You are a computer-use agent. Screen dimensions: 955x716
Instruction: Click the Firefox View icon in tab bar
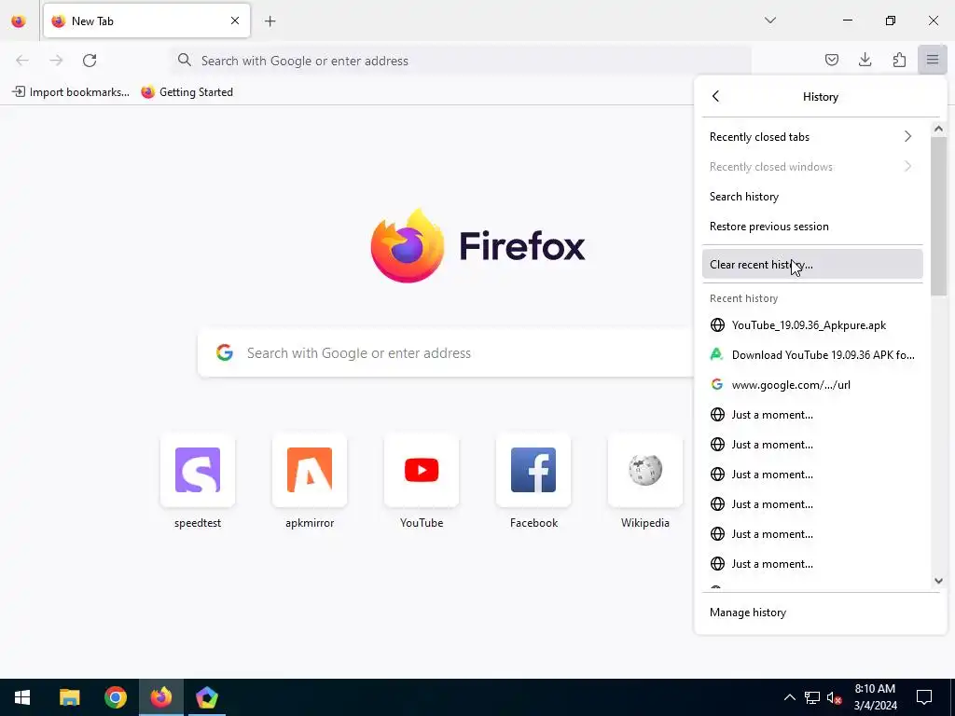19,21
